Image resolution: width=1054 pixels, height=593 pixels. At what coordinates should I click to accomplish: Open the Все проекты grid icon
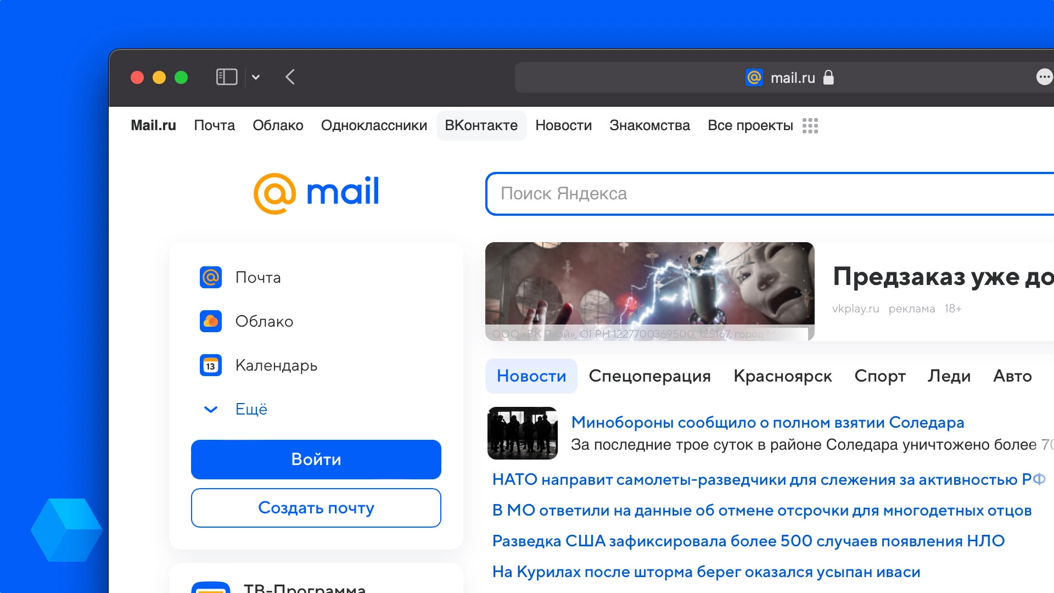810,126
